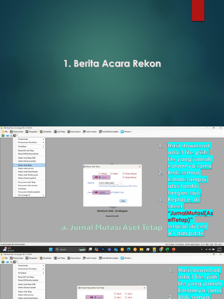The height and width of the screenshot is (299, 224).
Task: Click binoculars search icon in the Mutasi Penyusutan window
Action: [x=7, y=262]
